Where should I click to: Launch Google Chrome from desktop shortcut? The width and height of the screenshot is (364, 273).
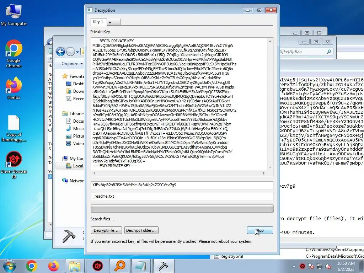14,54
